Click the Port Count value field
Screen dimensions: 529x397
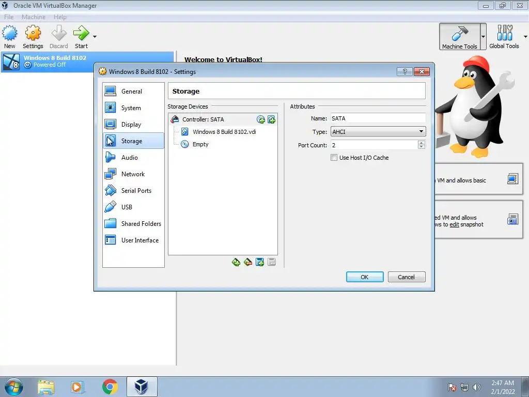(374, 145)
